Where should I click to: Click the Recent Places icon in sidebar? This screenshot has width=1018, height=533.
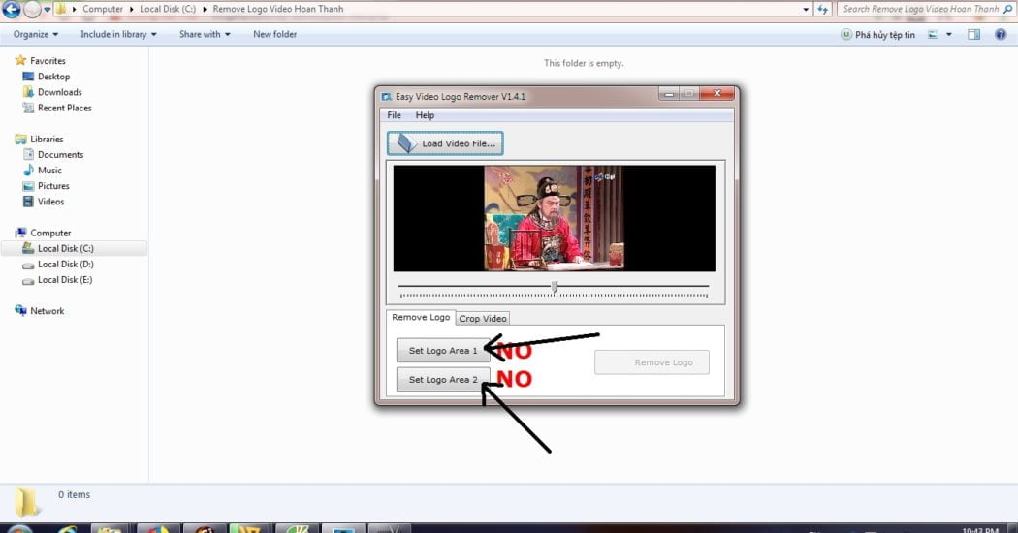(x=28, y=108)
